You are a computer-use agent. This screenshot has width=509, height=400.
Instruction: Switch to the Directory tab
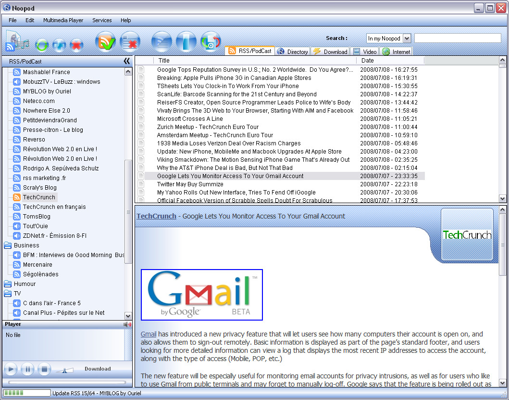click(293, 52)
